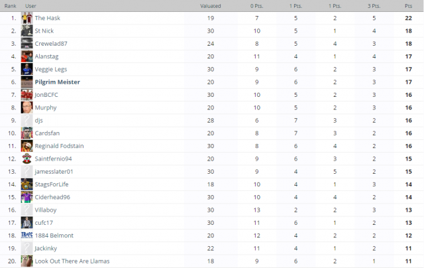Open Look Out There Are Llamas profile
This screenshot has height=268, width=424.
72,261
